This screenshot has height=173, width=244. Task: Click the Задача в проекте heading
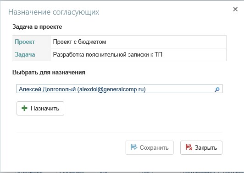pos(37,27)
